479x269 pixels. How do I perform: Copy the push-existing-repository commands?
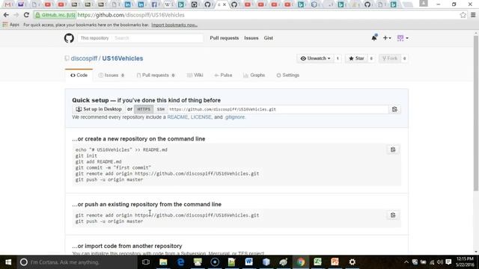[393, 215]
